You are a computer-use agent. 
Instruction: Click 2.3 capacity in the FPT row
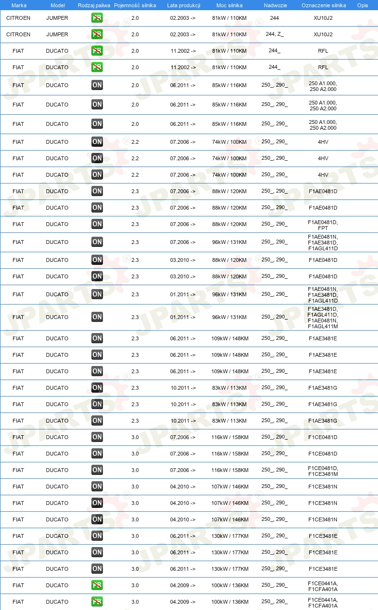[x=135, y=224]
